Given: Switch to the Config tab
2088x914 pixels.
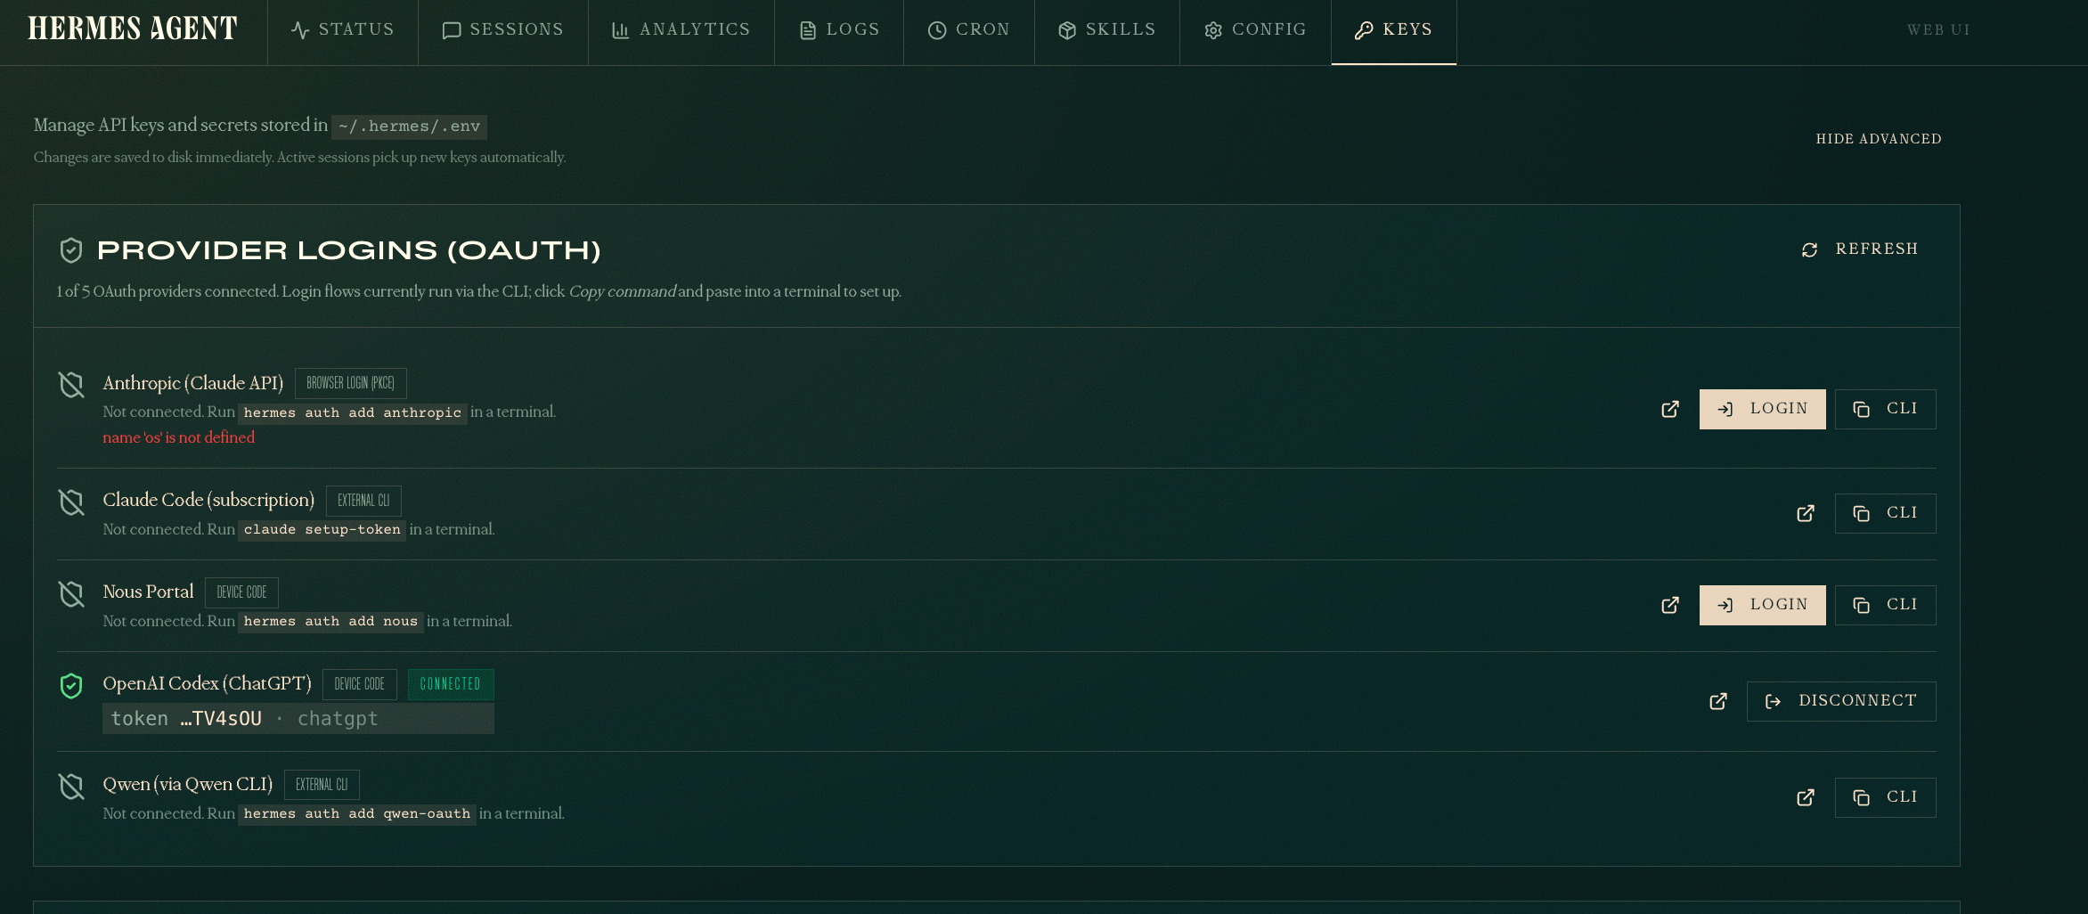Looking at the screenshot, I should pyautogui.click(x=1256, y=30).
